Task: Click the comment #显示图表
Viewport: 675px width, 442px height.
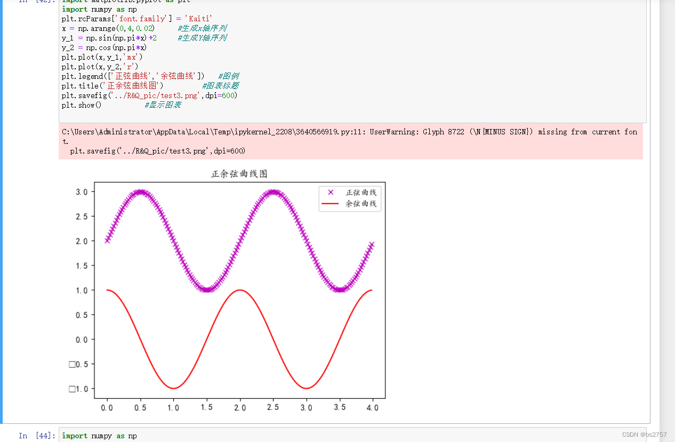Action: [x=163, y=105]
